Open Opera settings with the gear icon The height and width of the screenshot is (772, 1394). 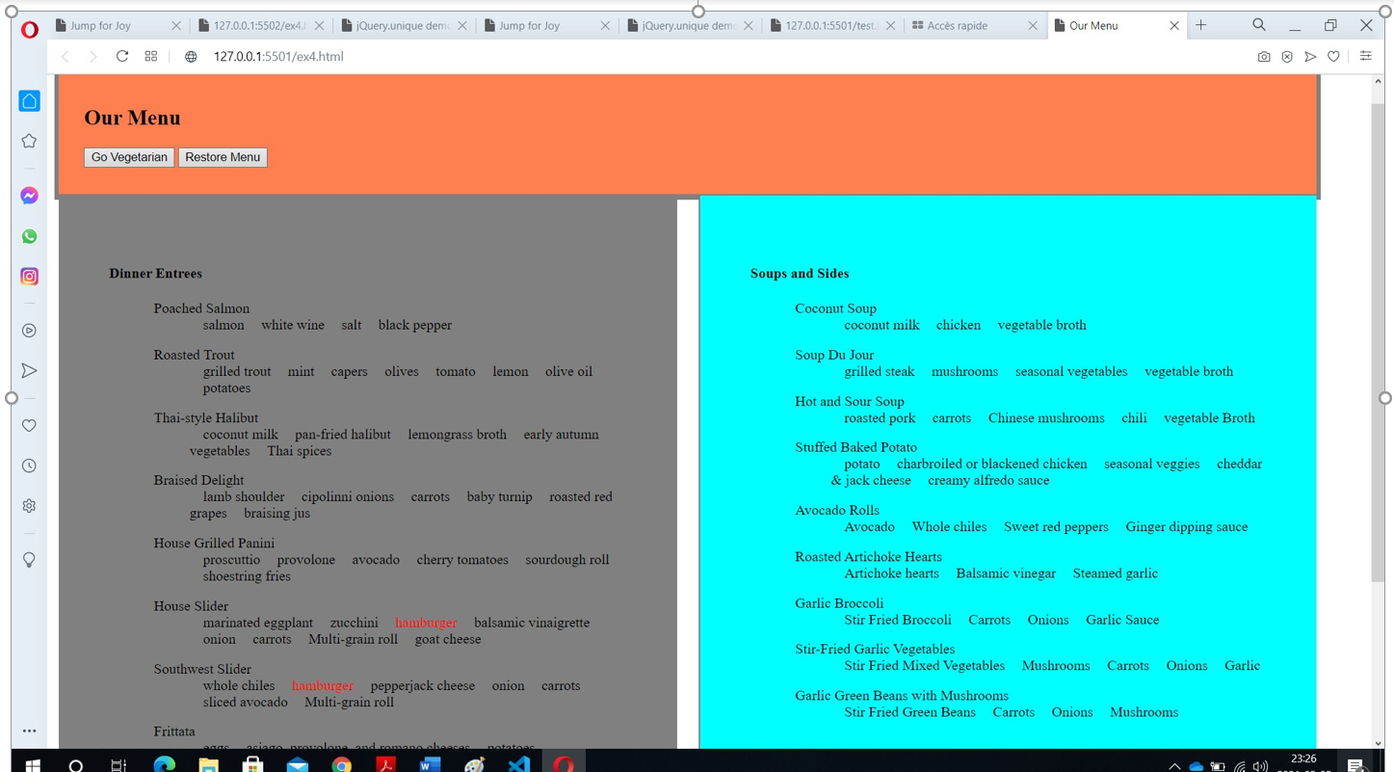pos(29,505)
